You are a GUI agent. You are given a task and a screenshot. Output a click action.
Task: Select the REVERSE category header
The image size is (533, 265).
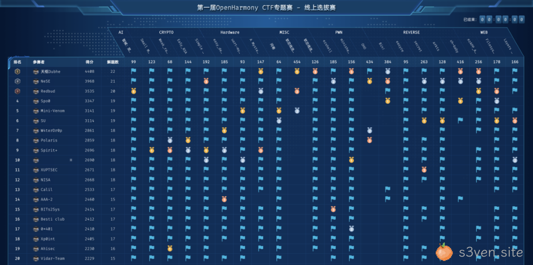[x=411, y=32]
